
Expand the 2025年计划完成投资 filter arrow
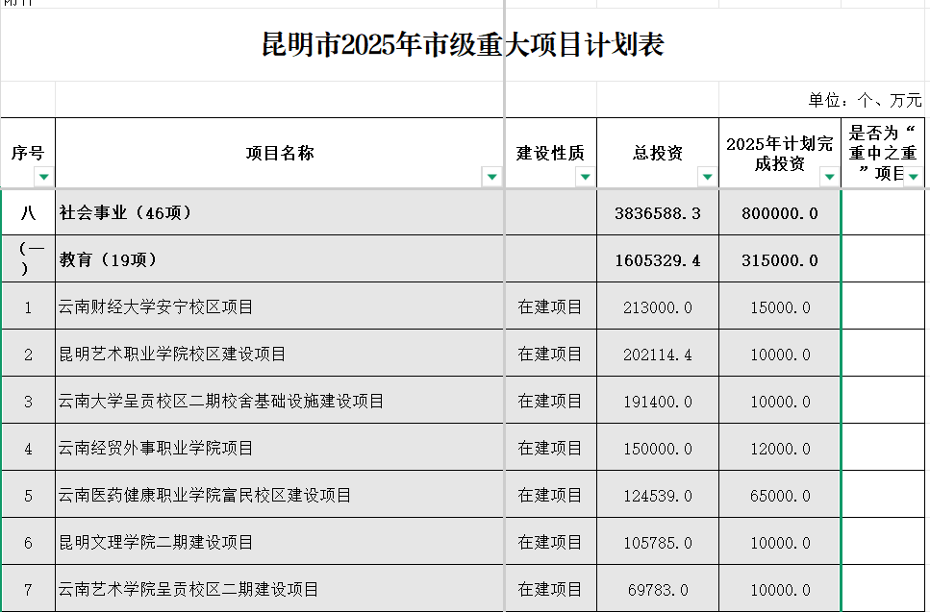point(829,177)
